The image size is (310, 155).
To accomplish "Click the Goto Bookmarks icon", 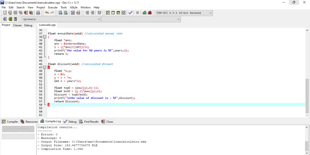I will coord(15,19).
